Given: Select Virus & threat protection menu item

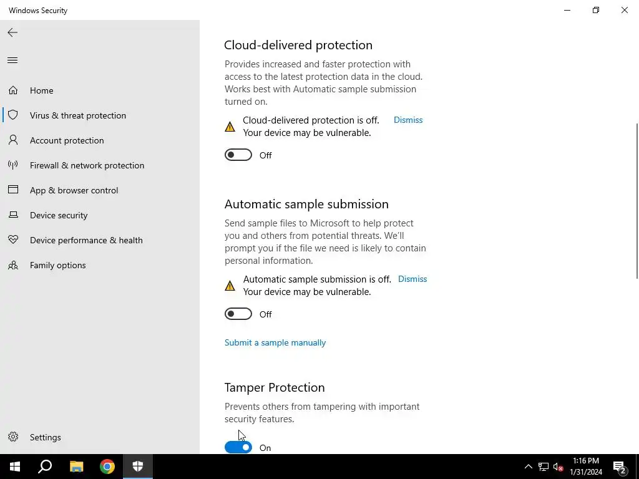Looking at the screenshot, I should click(x=78, y=115).
